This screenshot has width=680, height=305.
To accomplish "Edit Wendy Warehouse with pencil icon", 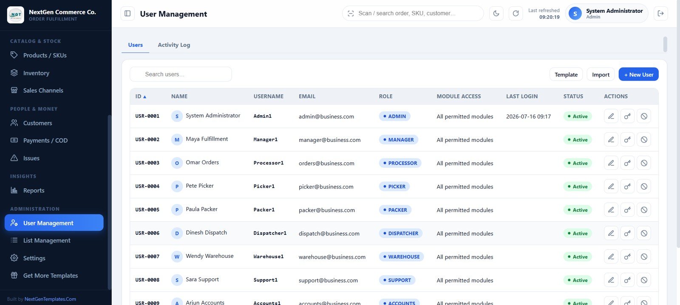I will [611, 257].
